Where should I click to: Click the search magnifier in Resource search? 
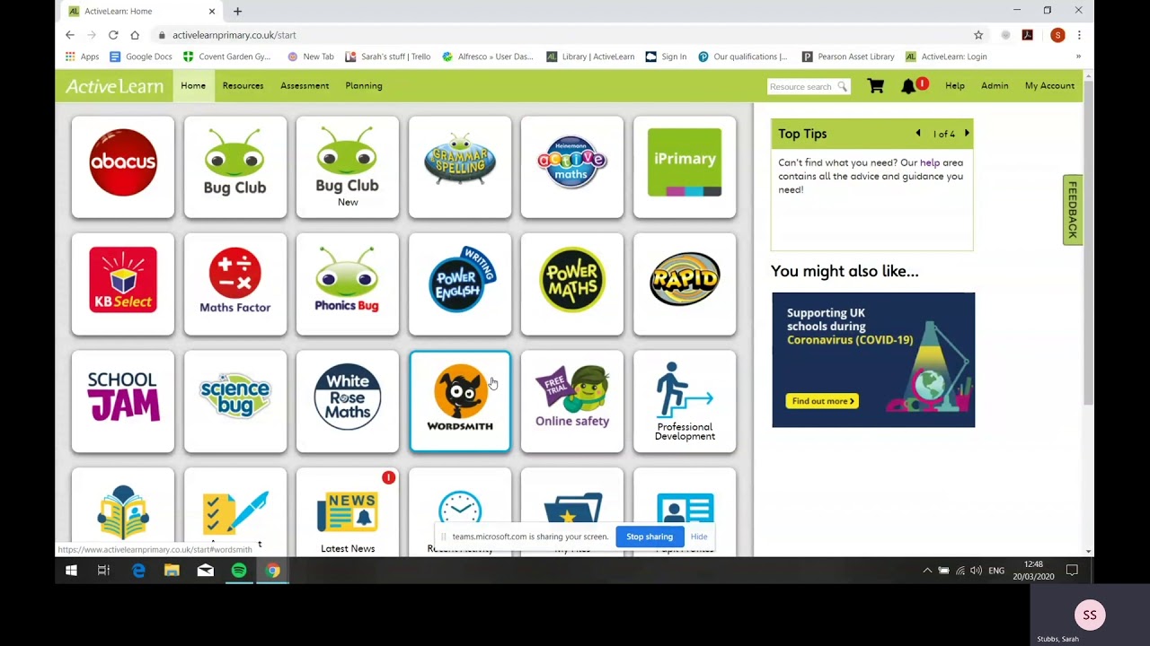tap(842, 87)
